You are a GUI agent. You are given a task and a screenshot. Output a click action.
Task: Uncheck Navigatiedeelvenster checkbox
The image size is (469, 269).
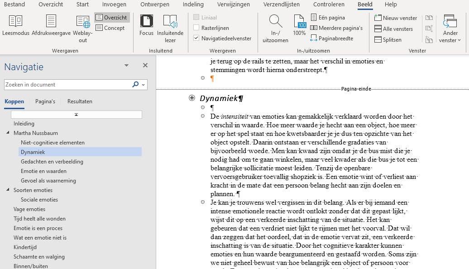196,38
